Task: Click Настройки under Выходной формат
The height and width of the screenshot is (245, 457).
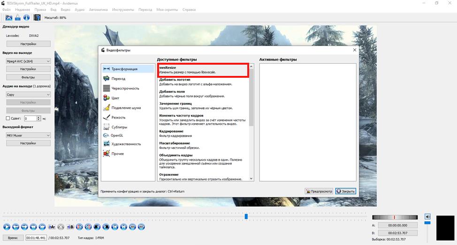Action: point(28,143)
